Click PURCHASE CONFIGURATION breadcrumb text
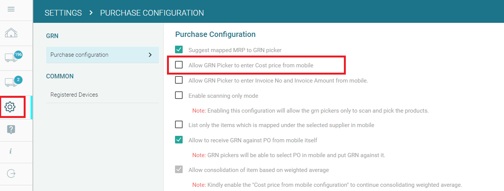 152,13
